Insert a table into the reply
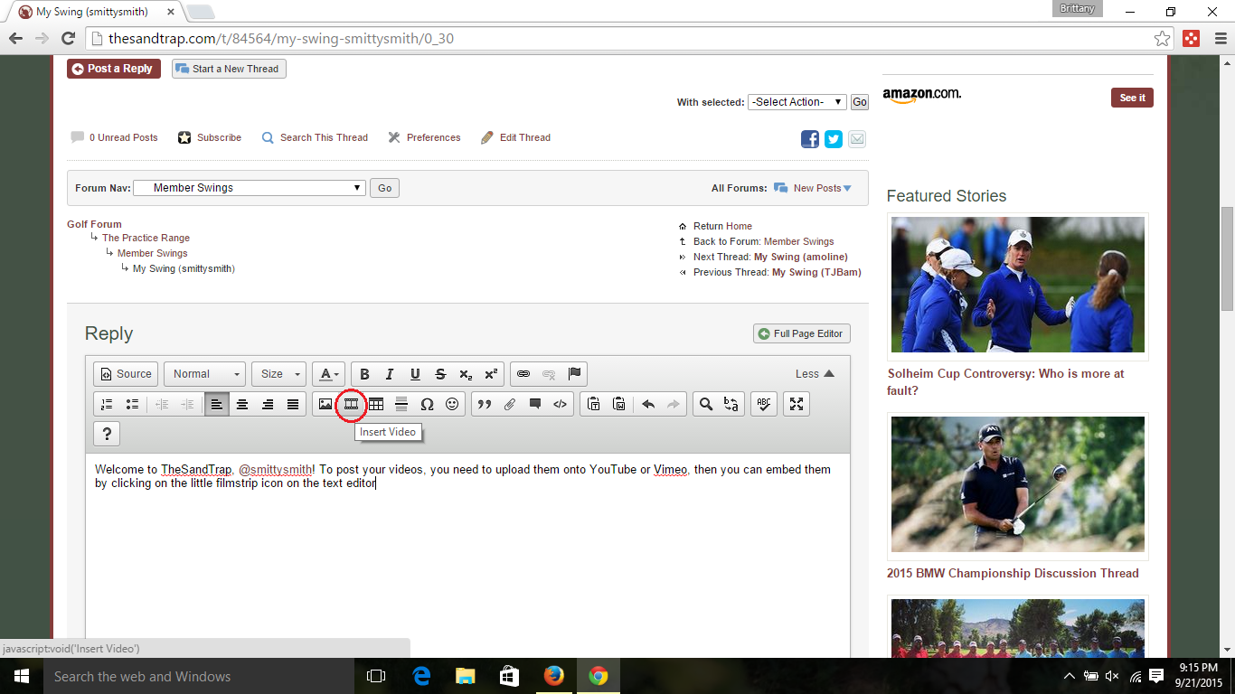The height and width of the screenshot is (694, 1235). tap(376, 405)
